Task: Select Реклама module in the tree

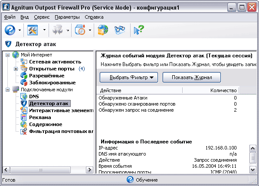Action: [x=40, y=117]
